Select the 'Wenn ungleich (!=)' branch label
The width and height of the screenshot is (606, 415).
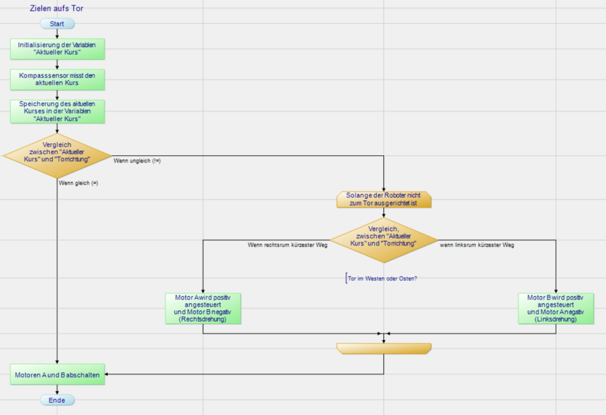coord(137,161)
